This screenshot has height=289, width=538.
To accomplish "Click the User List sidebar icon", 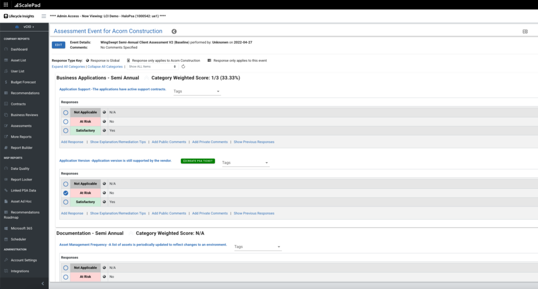I will (6, 71).
